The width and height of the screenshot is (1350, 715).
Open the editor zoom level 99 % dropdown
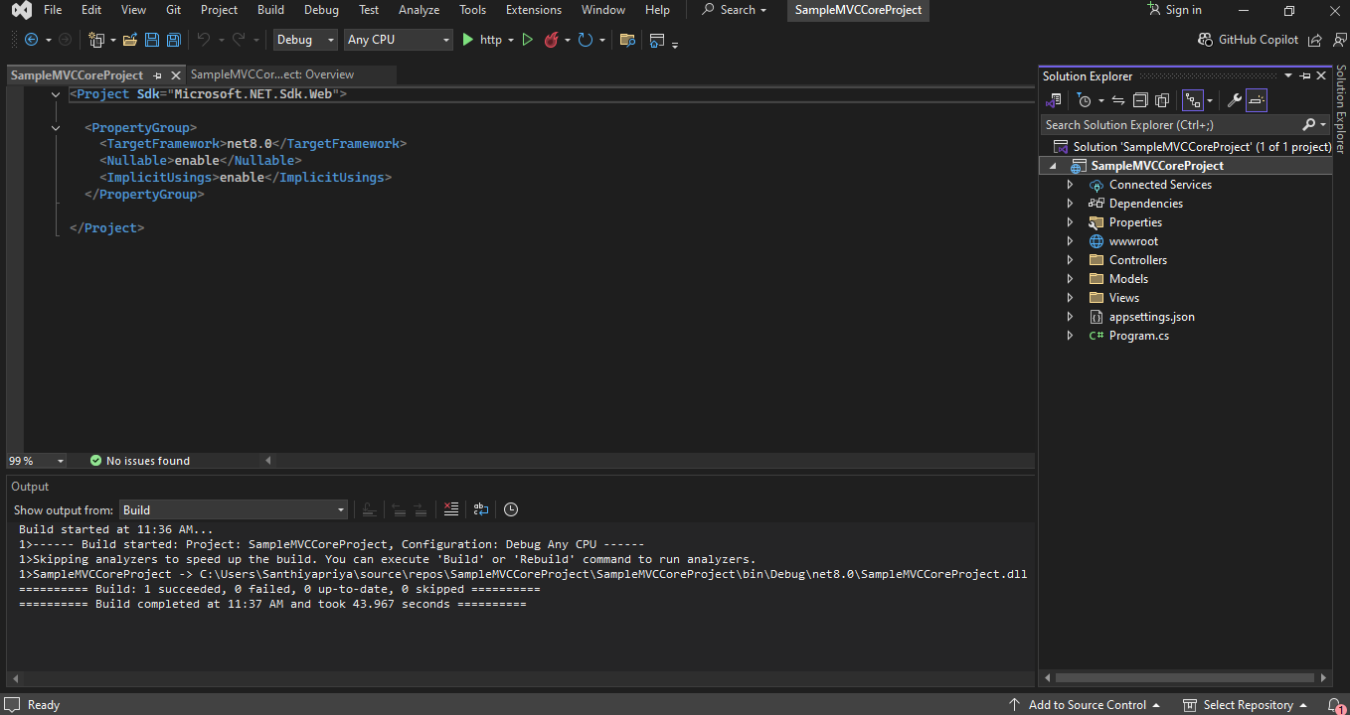point(37,461)
